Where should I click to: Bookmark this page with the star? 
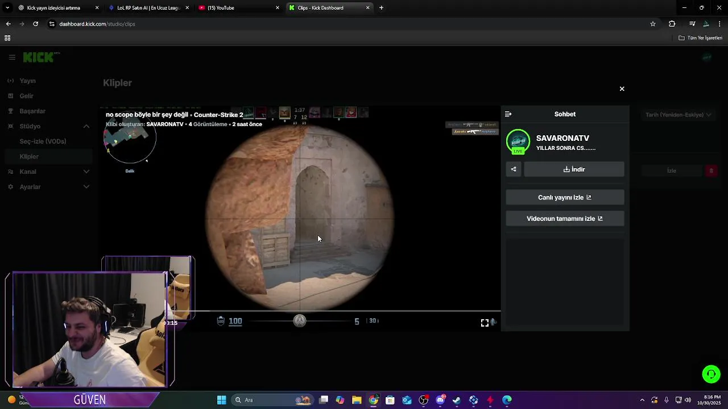(653, 24)
